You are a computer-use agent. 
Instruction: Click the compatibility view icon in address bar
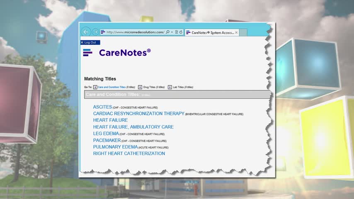(x=177, y=32)
